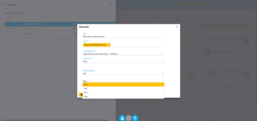This screenshot has width=257, height=121.
Task: Pick the highlighted Napi option
Action: (123, 84)
